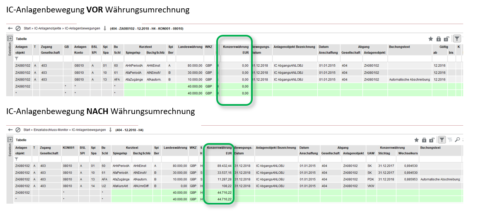
Task: Toggle the filter funnel button in the NACH table toolbar
Action: tap(442, 140)
